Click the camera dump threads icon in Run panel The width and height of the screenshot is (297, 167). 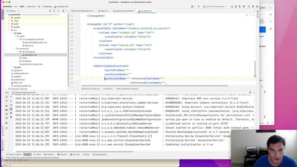6,110
